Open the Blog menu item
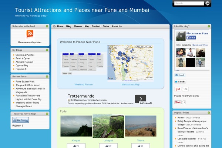The image size is (222, 148). (68, 26)
